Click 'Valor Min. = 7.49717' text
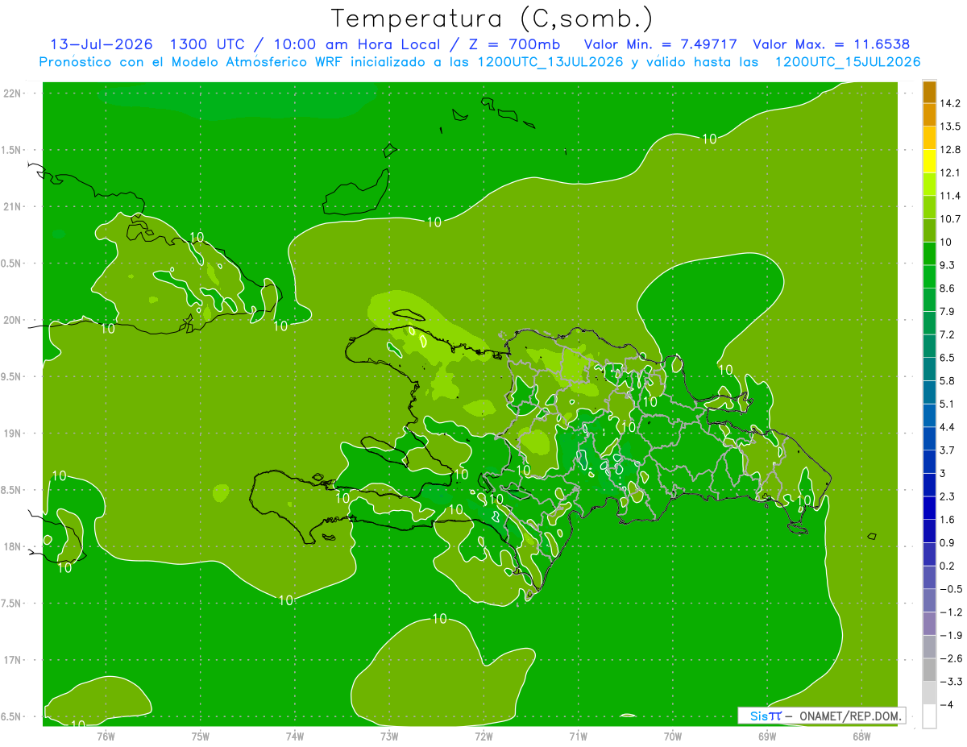967x747 pixels. point(660,44)
